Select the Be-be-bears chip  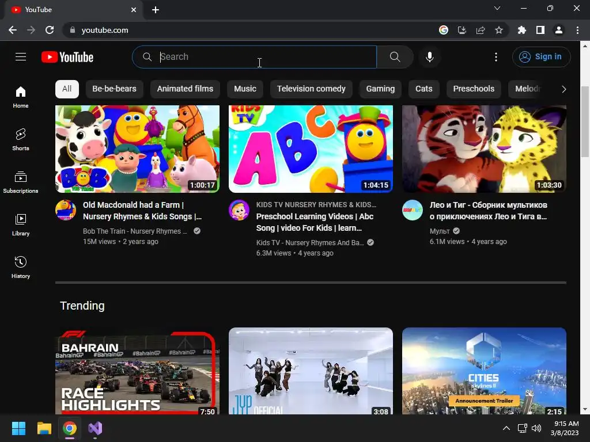pos(115,89)
